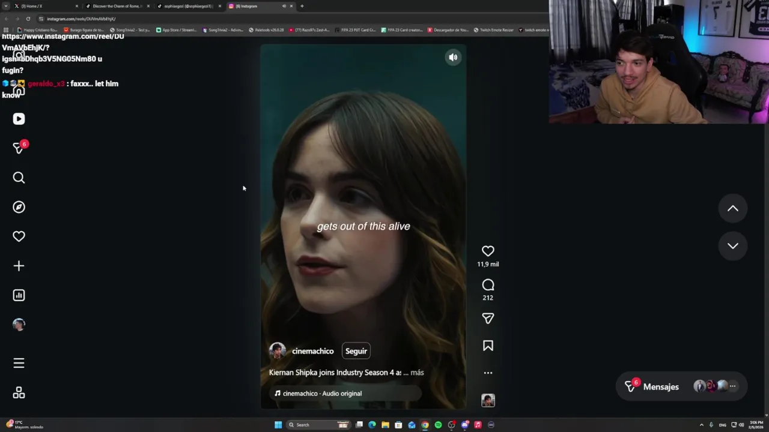This screenshot has width=769, height=432.
Task: Share the reel using the paper plane icon
Action: [x=488, y=319]
